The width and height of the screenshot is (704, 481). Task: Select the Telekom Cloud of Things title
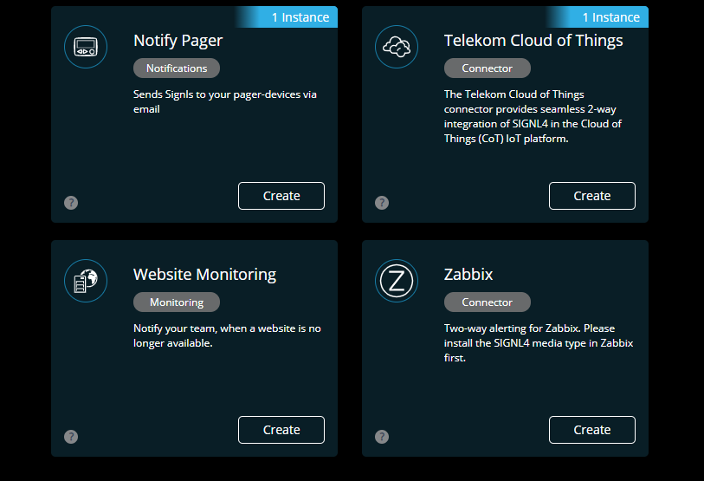533,41
